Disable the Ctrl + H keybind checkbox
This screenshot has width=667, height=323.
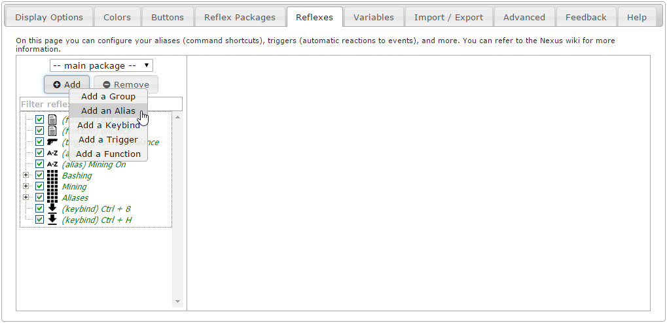pyautogui.click(x=39, y=220)
